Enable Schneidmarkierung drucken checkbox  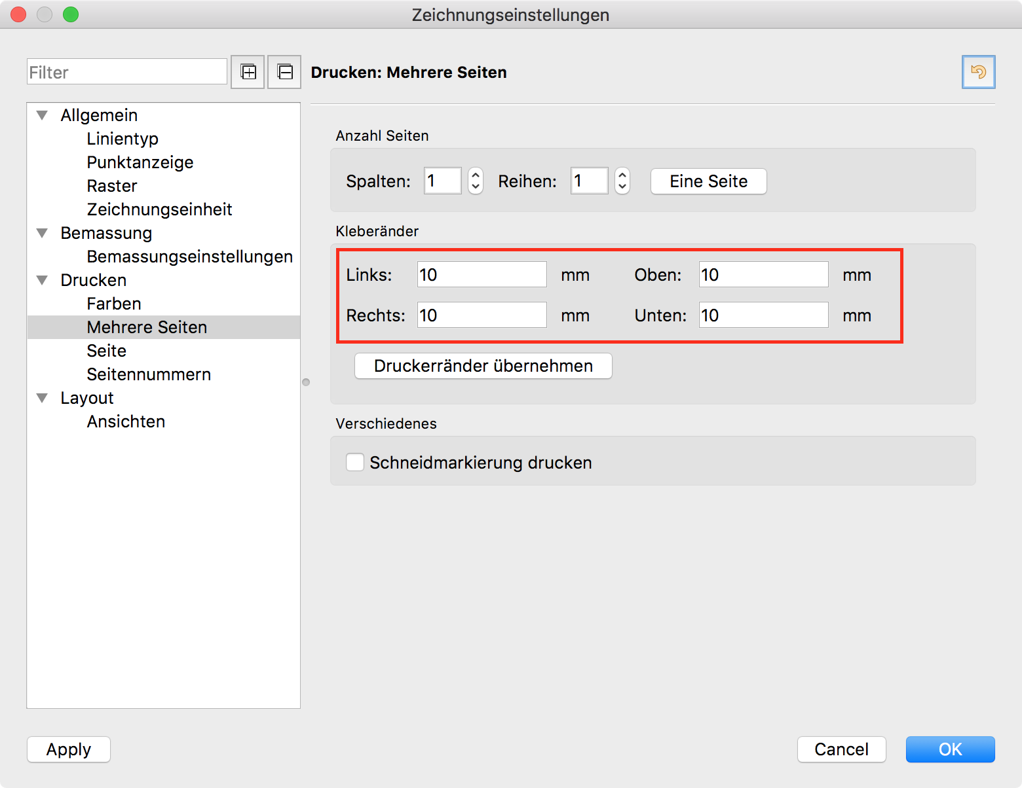pyautogui.click(x=355, y=462)
